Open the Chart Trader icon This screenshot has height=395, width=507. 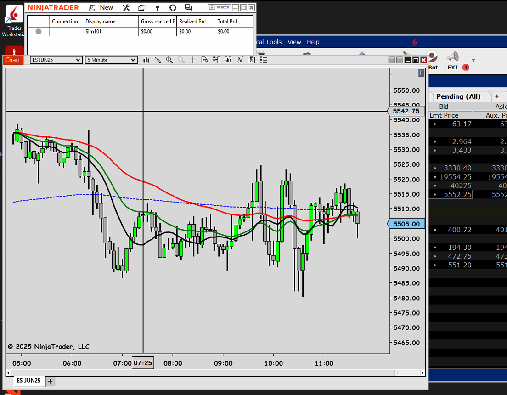coord(216,60)
